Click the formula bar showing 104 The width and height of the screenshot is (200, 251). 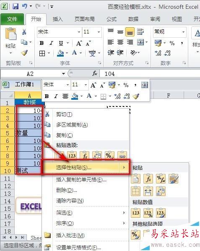150,74
